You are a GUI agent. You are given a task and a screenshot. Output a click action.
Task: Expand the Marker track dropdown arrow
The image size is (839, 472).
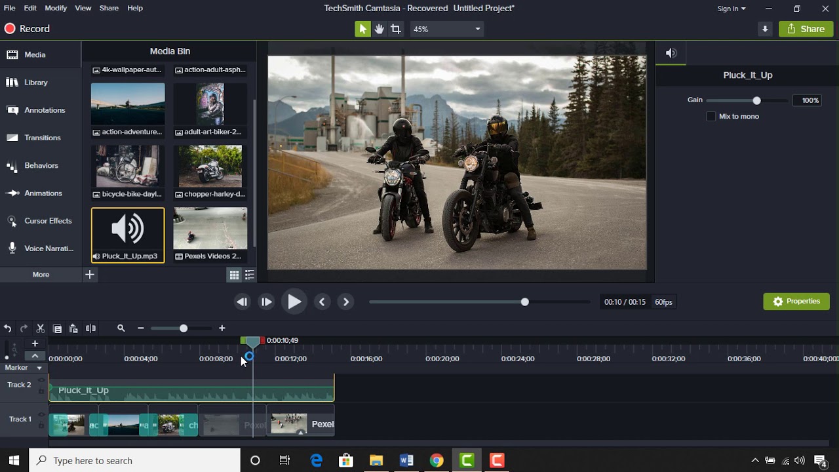pyautogui.click(x=39, y=368)
